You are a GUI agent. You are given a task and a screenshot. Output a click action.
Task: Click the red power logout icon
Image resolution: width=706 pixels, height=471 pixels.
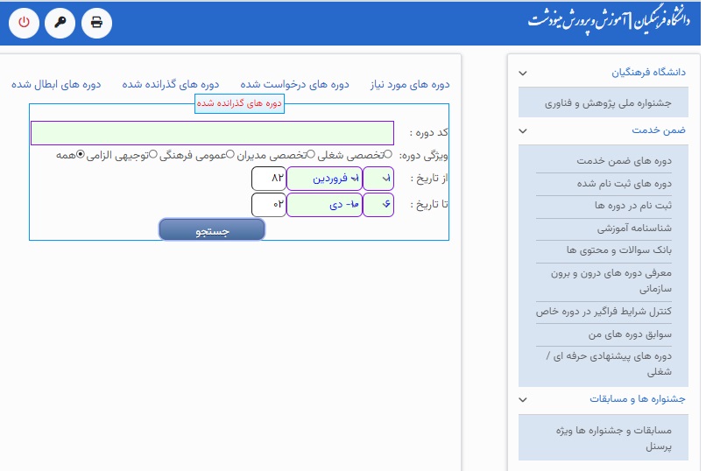[24, 23]
